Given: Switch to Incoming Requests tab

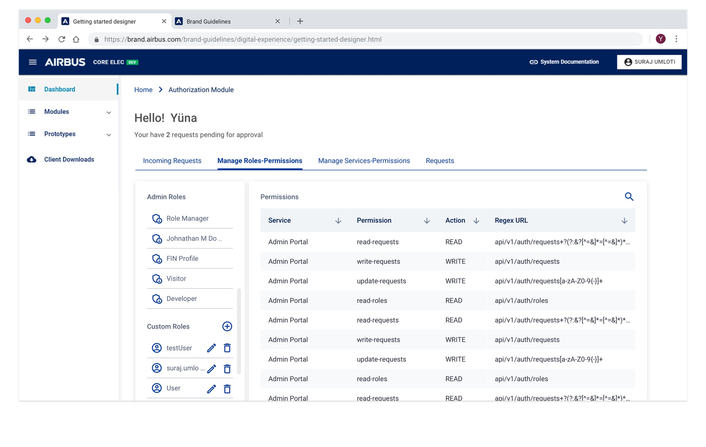Looking at the screenshot, I should coord(172,161).
